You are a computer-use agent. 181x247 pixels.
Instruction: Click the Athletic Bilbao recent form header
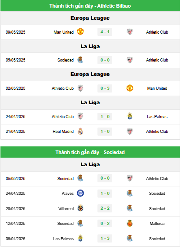(x=90, y=6)
